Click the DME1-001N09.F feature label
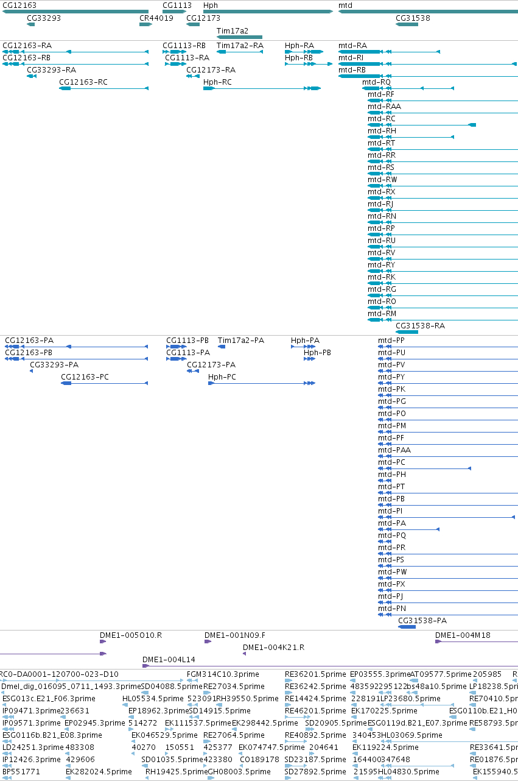The image size is (518, 781). [235, 635]
